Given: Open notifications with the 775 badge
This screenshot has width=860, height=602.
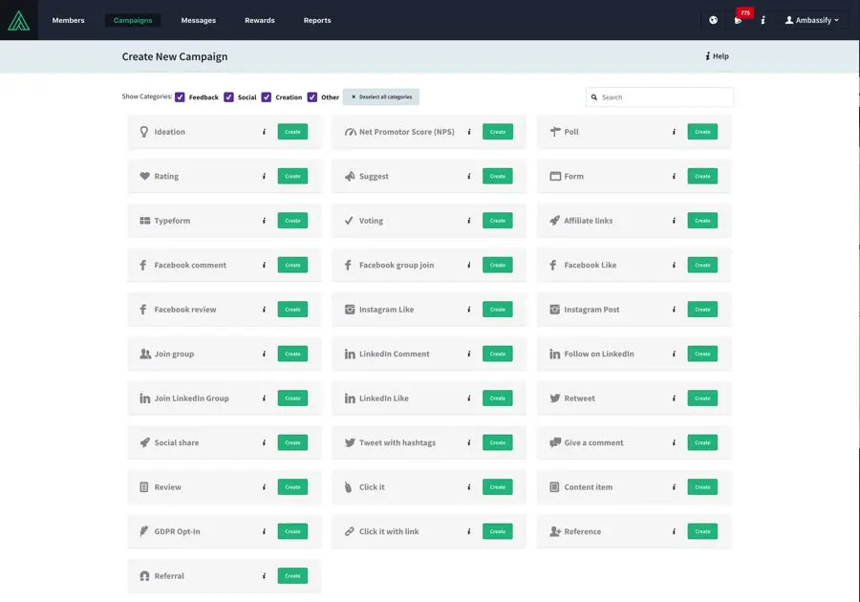Looking at the screenshot, I should [739, 20].
